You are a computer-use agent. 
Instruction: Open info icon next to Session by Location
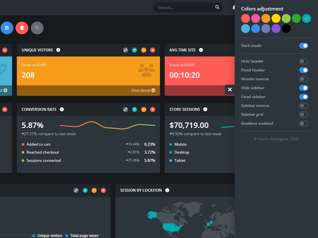[167, 190]
